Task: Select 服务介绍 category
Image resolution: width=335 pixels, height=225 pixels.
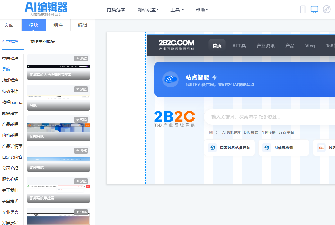Action: click(x=10, y=179)
